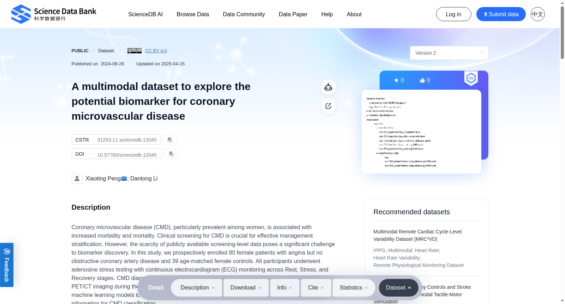This screenshot has height=304, width=565.
Task: Click the Submit data button
Action: pyautogui.click(x=501, y=14)
